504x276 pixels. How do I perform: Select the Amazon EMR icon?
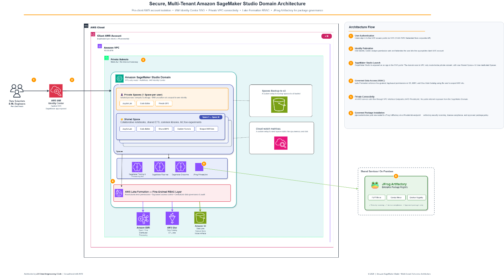(x=143, y=219)
